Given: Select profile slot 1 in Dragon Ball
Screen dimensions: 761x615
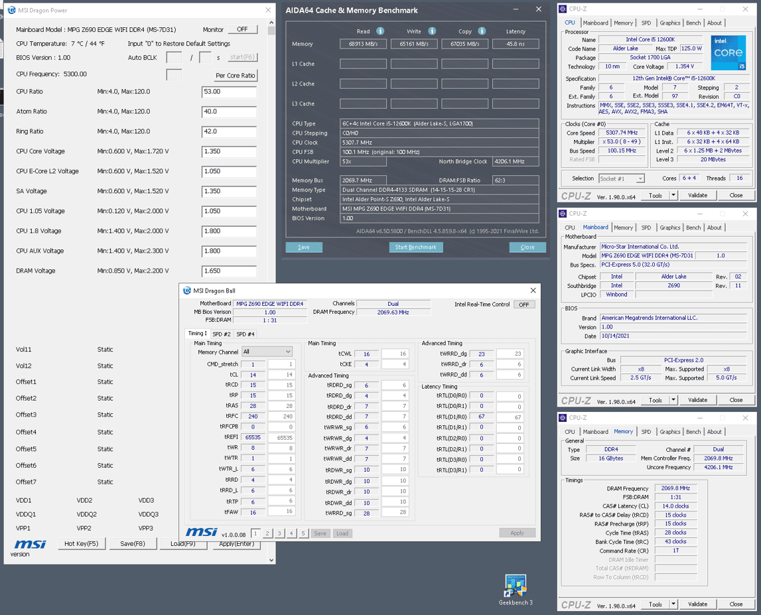Looking at the screenshot, I should tap(255, 533).
